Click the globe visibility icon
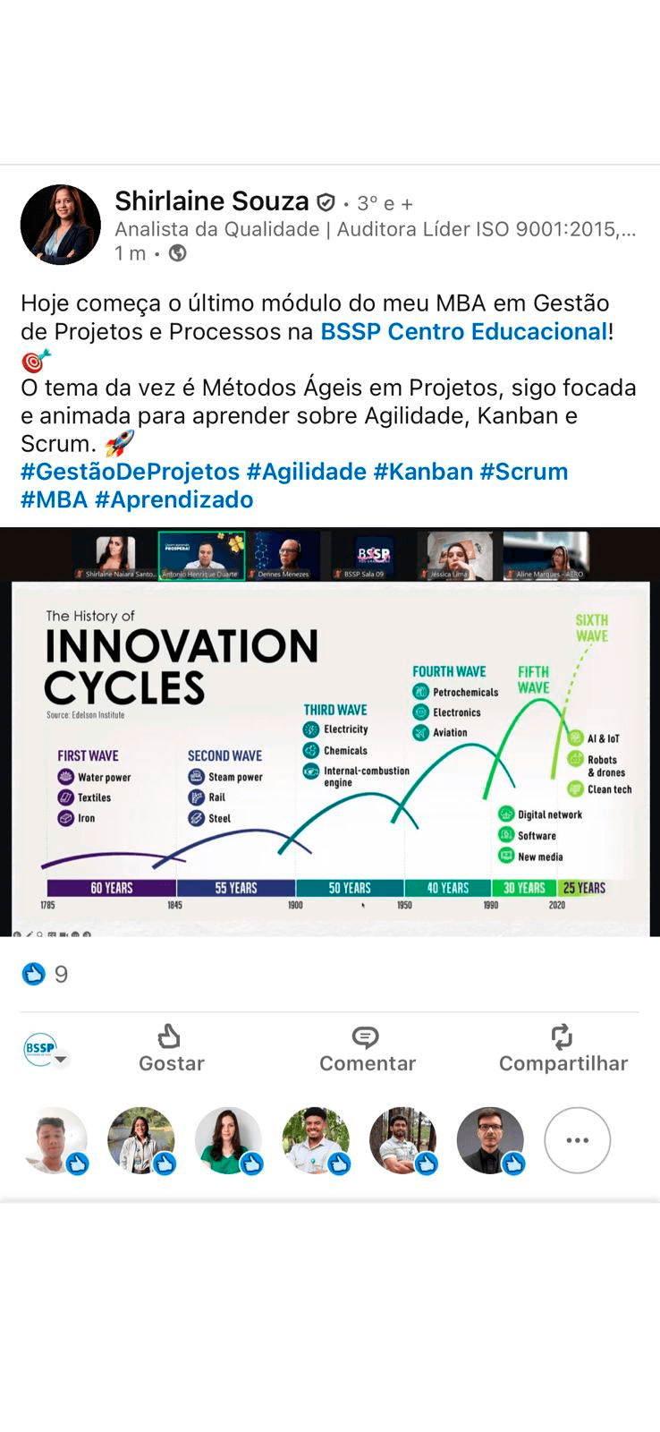Viewport: 660px width, 1432px height. (178, 253)
